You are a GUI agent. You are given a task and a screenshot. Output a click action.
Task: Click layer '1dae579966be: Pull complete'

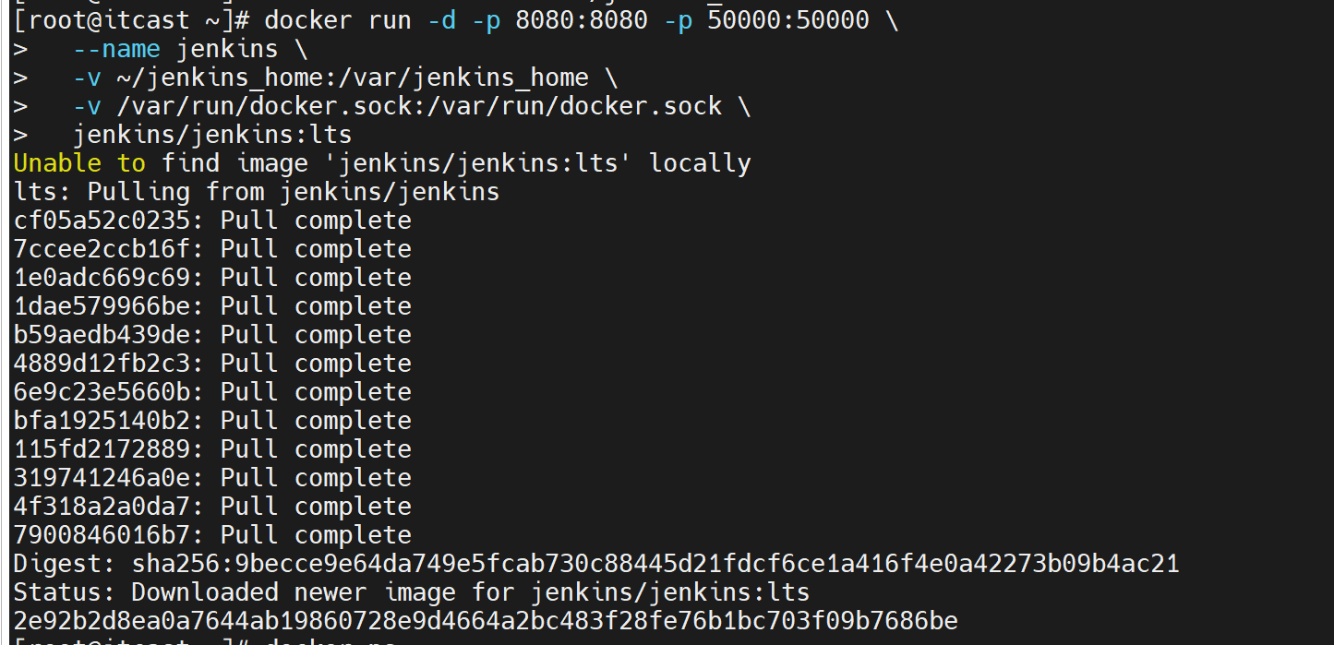[x=212, y=306]
